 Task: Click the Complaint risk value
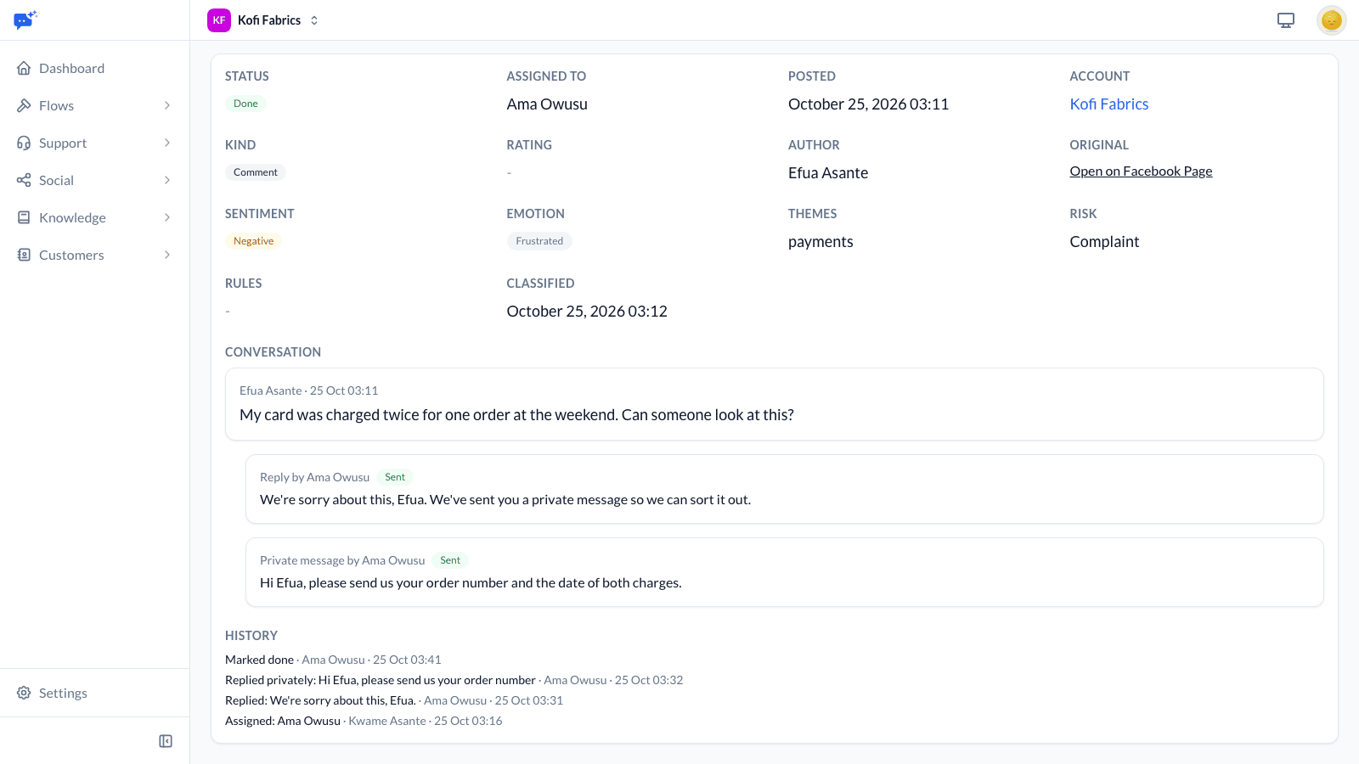[1104, 242]
